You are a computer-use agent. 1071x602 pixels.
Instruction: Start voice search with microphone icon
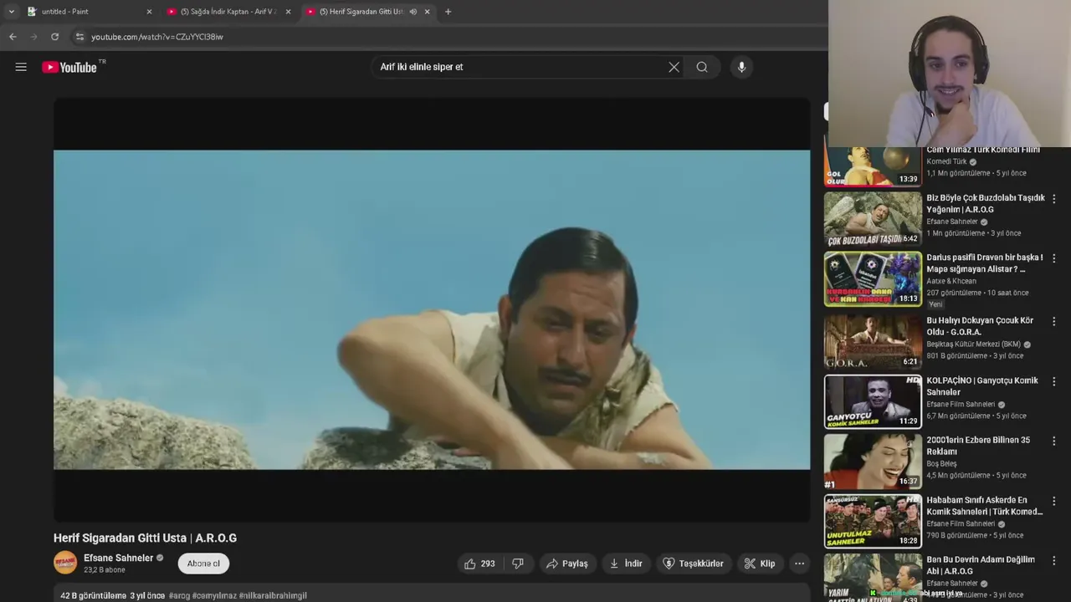741,67
